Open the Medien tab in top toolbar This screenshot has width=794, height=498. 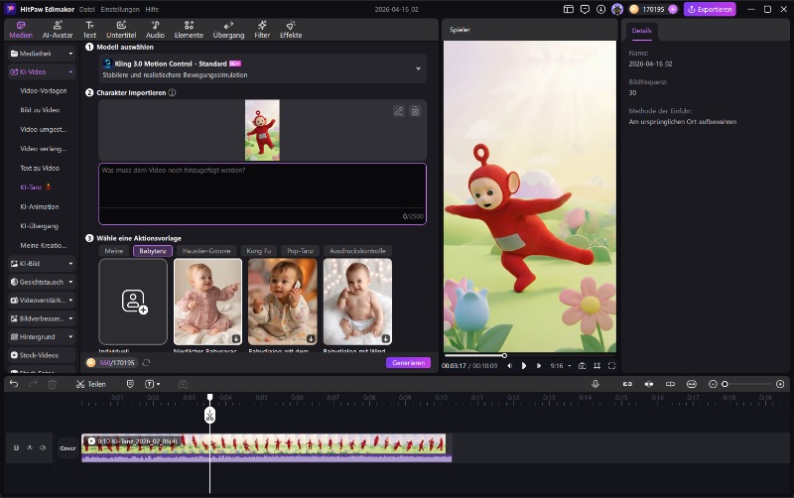tap(21, 30)
